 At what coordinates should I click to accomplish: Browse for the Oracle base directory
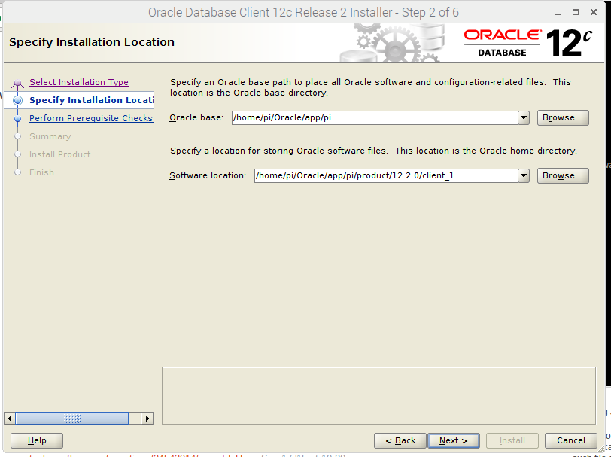click(563, 117)
